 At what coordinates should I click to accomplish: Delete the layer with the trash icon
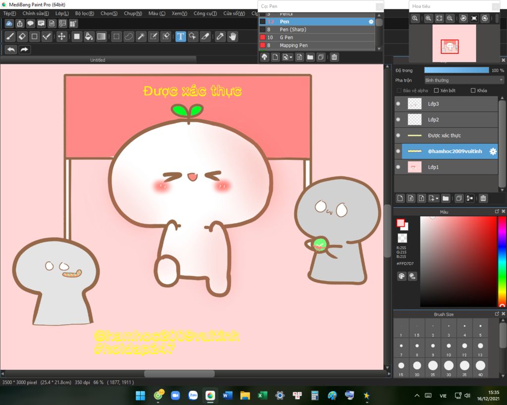click(x=483, y=198)
